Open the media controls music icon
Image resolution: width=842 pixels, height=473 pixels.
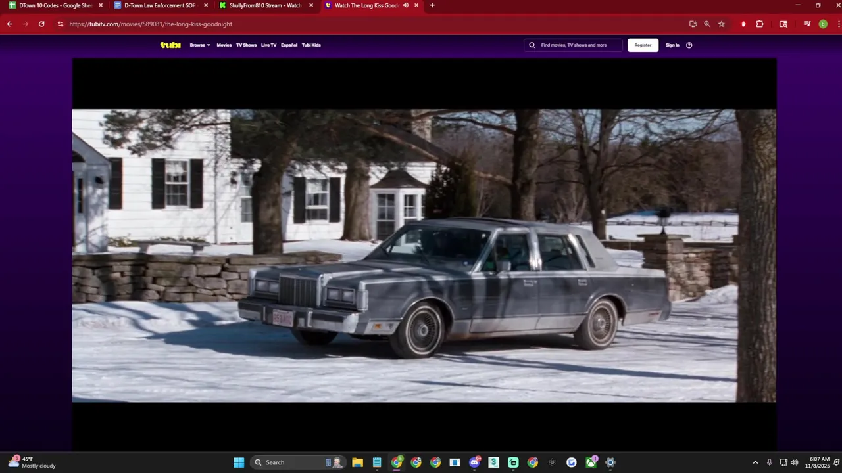(x=807, y=24)
